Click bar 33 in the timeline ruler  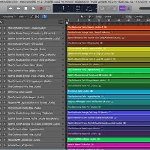click(x=109, y=20)
